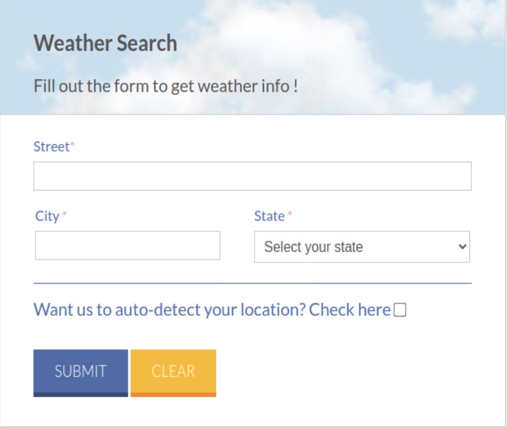Open the 'Select your state' dropdown
Screen dimensions: 507x427
(x=363, y=247)
